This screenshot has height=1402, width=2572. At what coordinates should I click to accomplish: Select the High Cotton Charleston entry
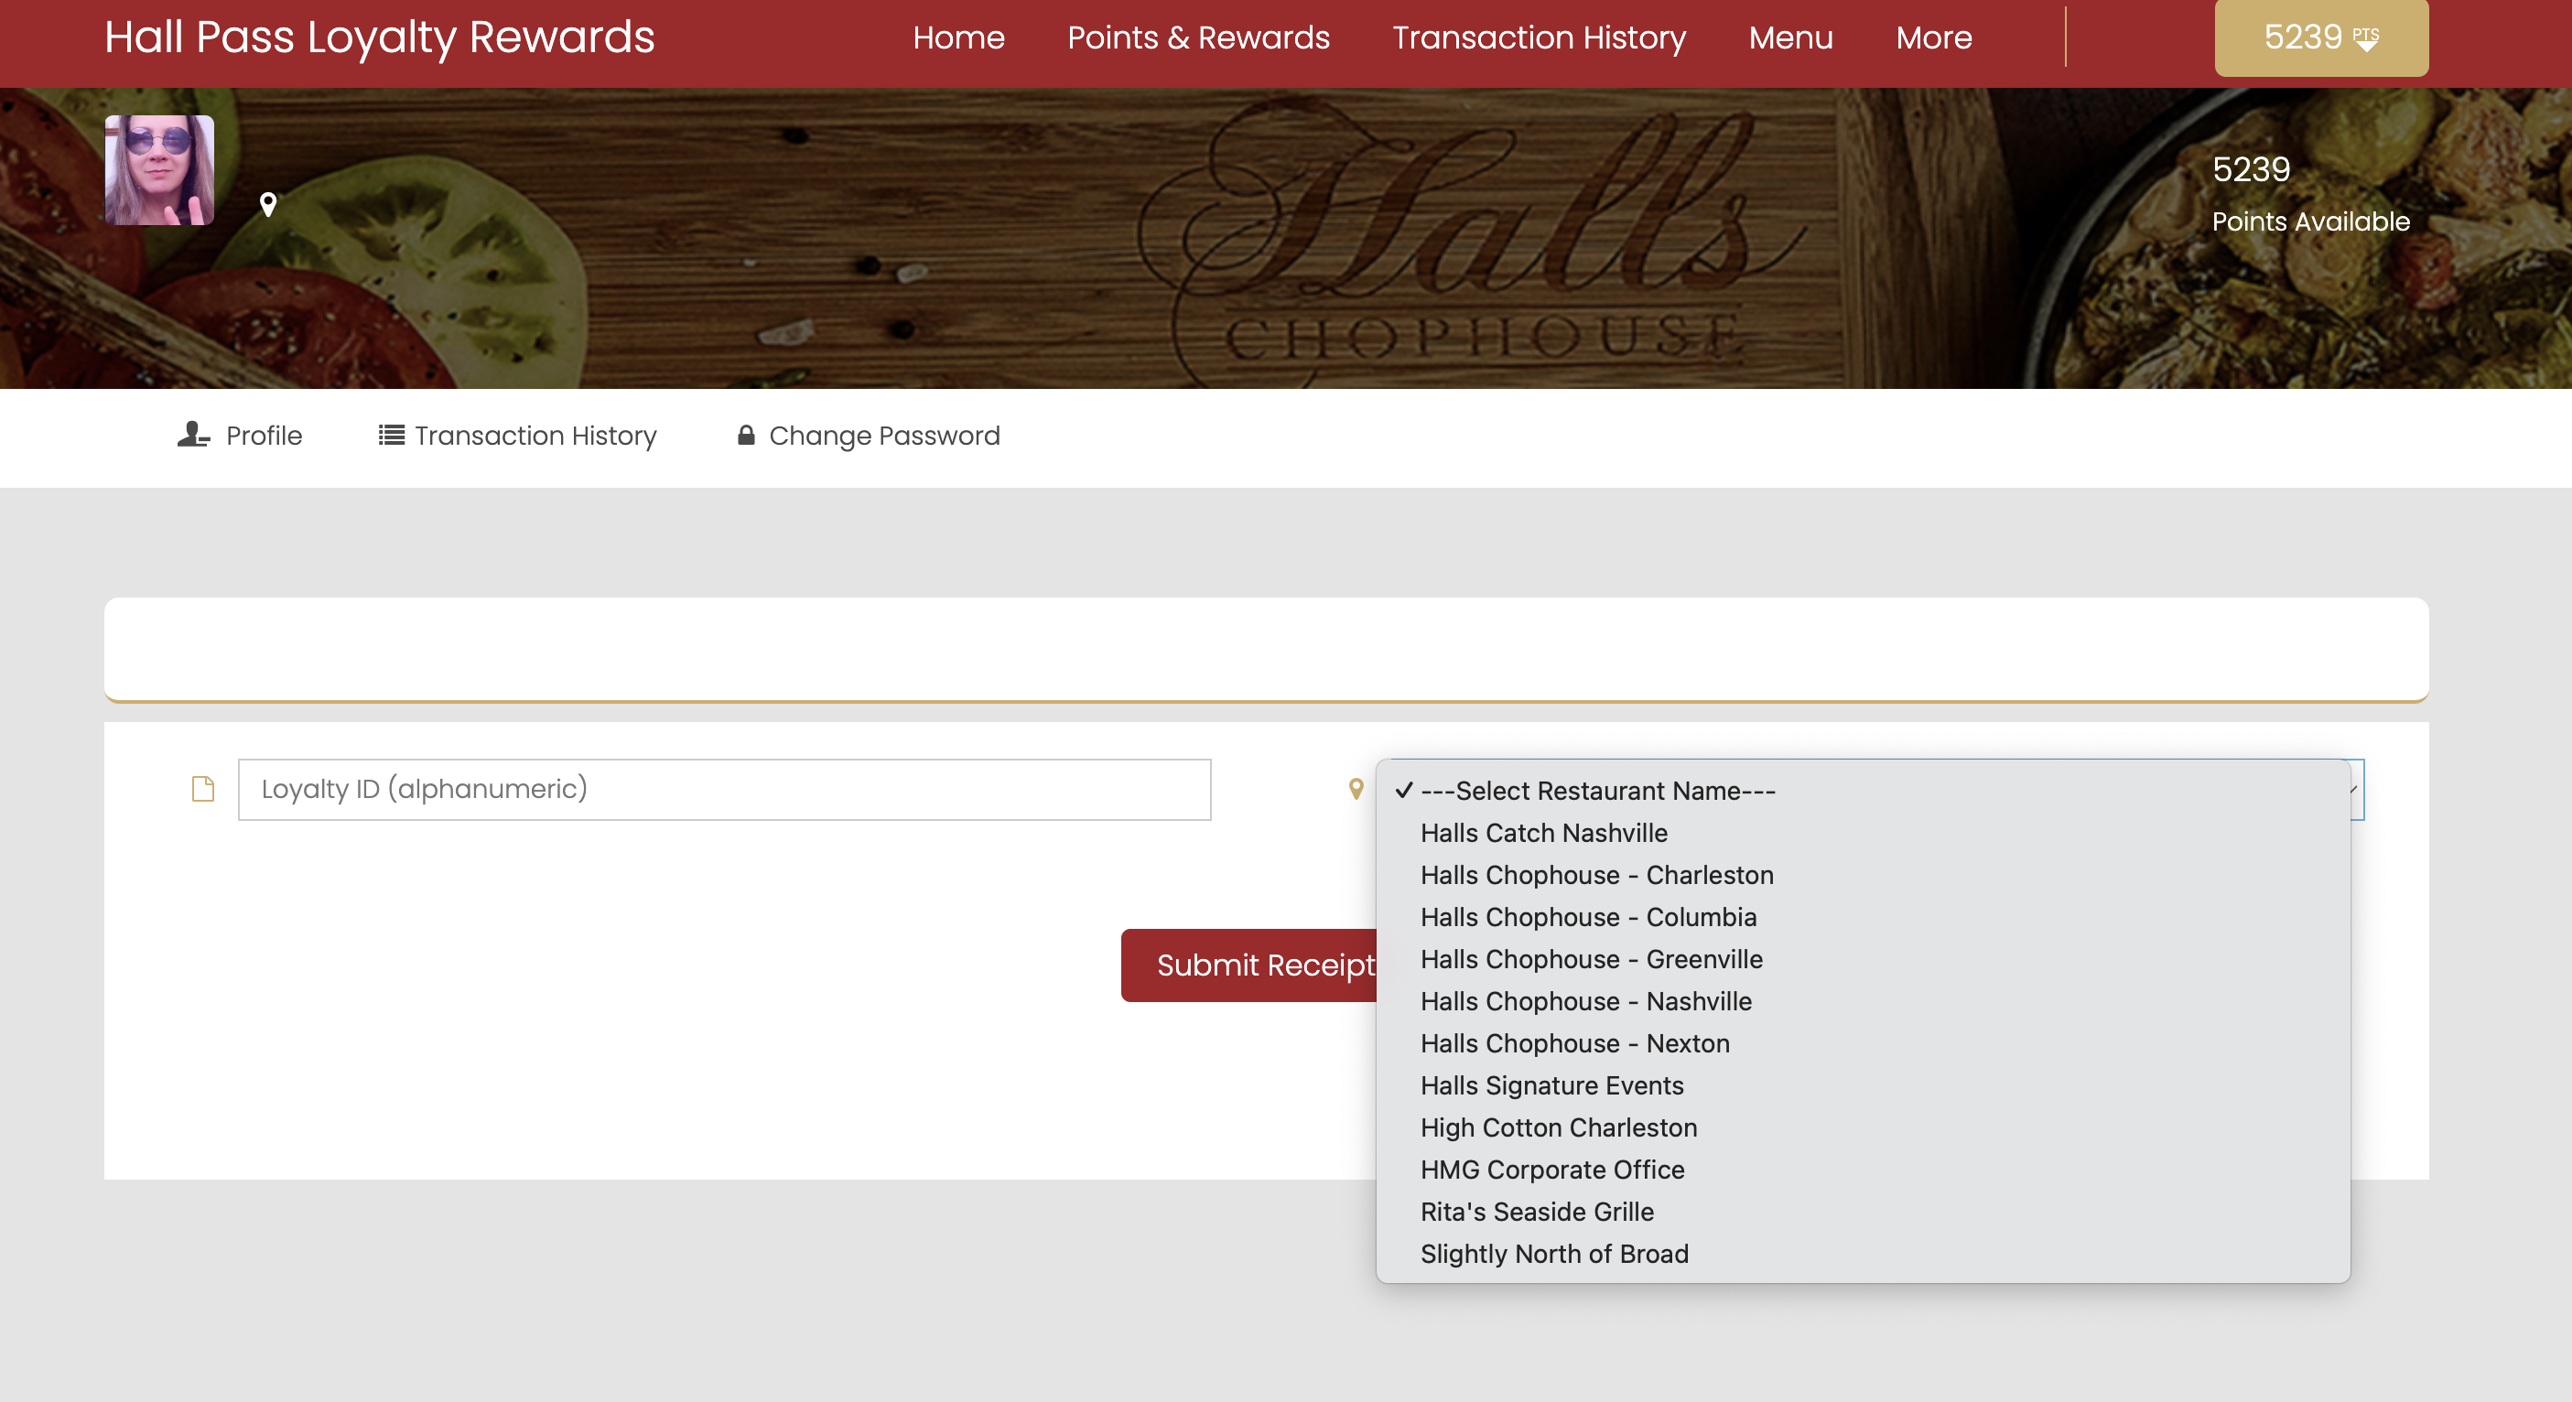[1558, 1127]
